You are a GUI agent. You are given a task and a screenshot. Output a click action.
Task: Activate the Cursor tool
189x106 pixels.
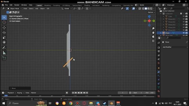pyautogui.click(x=4, y=22)
